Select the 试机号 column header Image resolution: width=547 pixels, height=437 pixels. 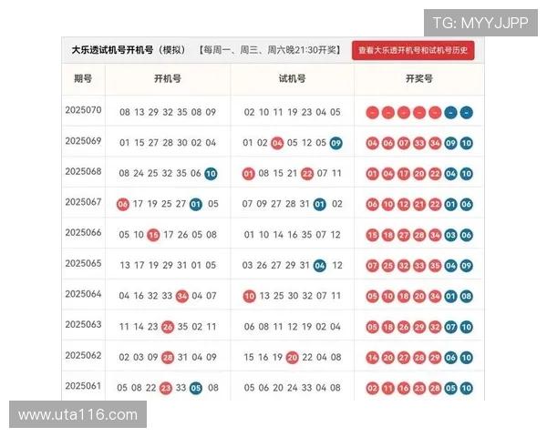[292, 78]
